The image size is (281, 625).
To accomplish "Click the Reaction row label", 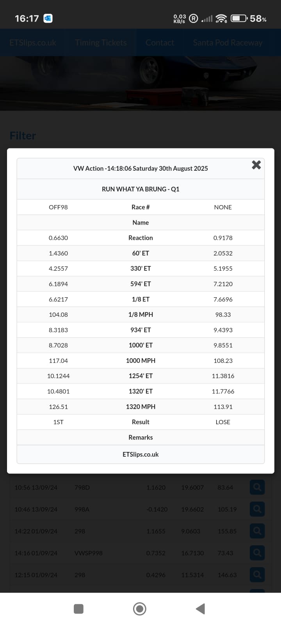I will tap(140, 237).
